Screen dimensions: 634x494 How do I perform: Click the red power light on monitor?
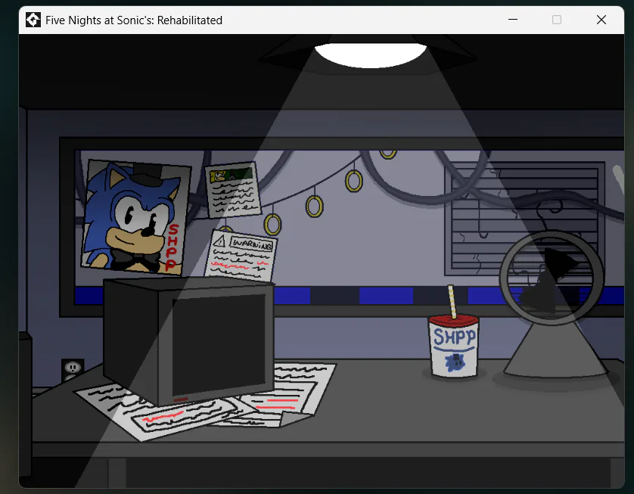(181, 399)
